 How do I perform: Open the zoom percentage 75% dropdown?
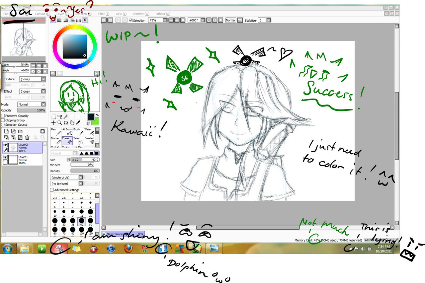(x=165, y=20)
